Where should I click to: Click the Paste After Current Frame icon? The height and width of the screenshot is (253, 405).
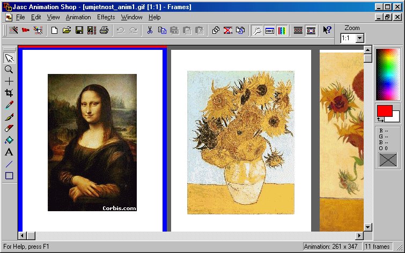(x=200, y=31)
